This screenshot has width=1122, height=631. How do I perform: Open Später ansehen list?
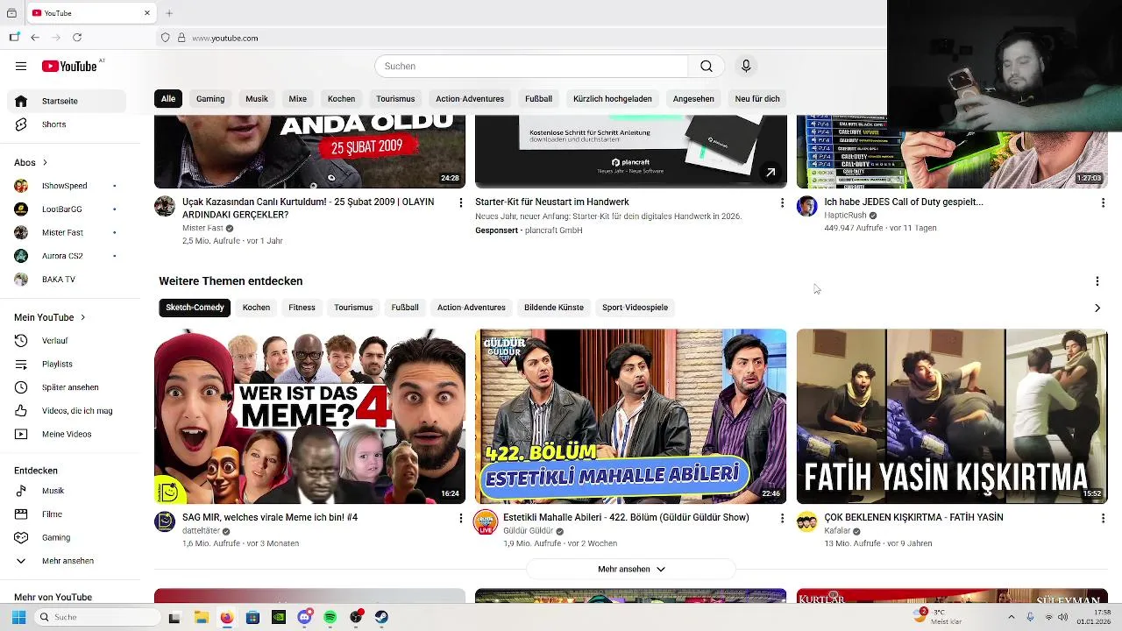click(67, 387)
